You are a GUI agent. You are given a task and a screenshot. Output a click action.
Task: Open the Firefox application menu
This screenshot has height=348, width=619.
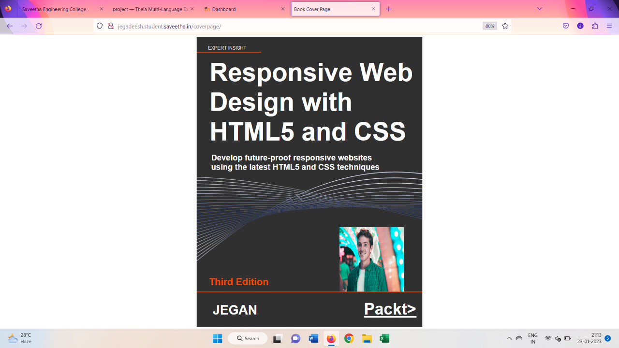(609, 26)
